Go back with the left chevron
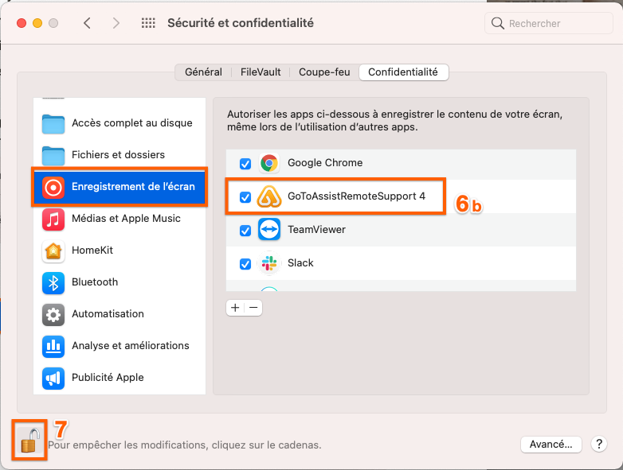The width and height of the screenshot is (623, 470). (x=87, y=23)
